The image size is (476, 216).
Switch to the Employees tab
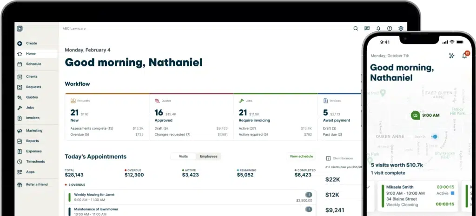pos(209,156)
